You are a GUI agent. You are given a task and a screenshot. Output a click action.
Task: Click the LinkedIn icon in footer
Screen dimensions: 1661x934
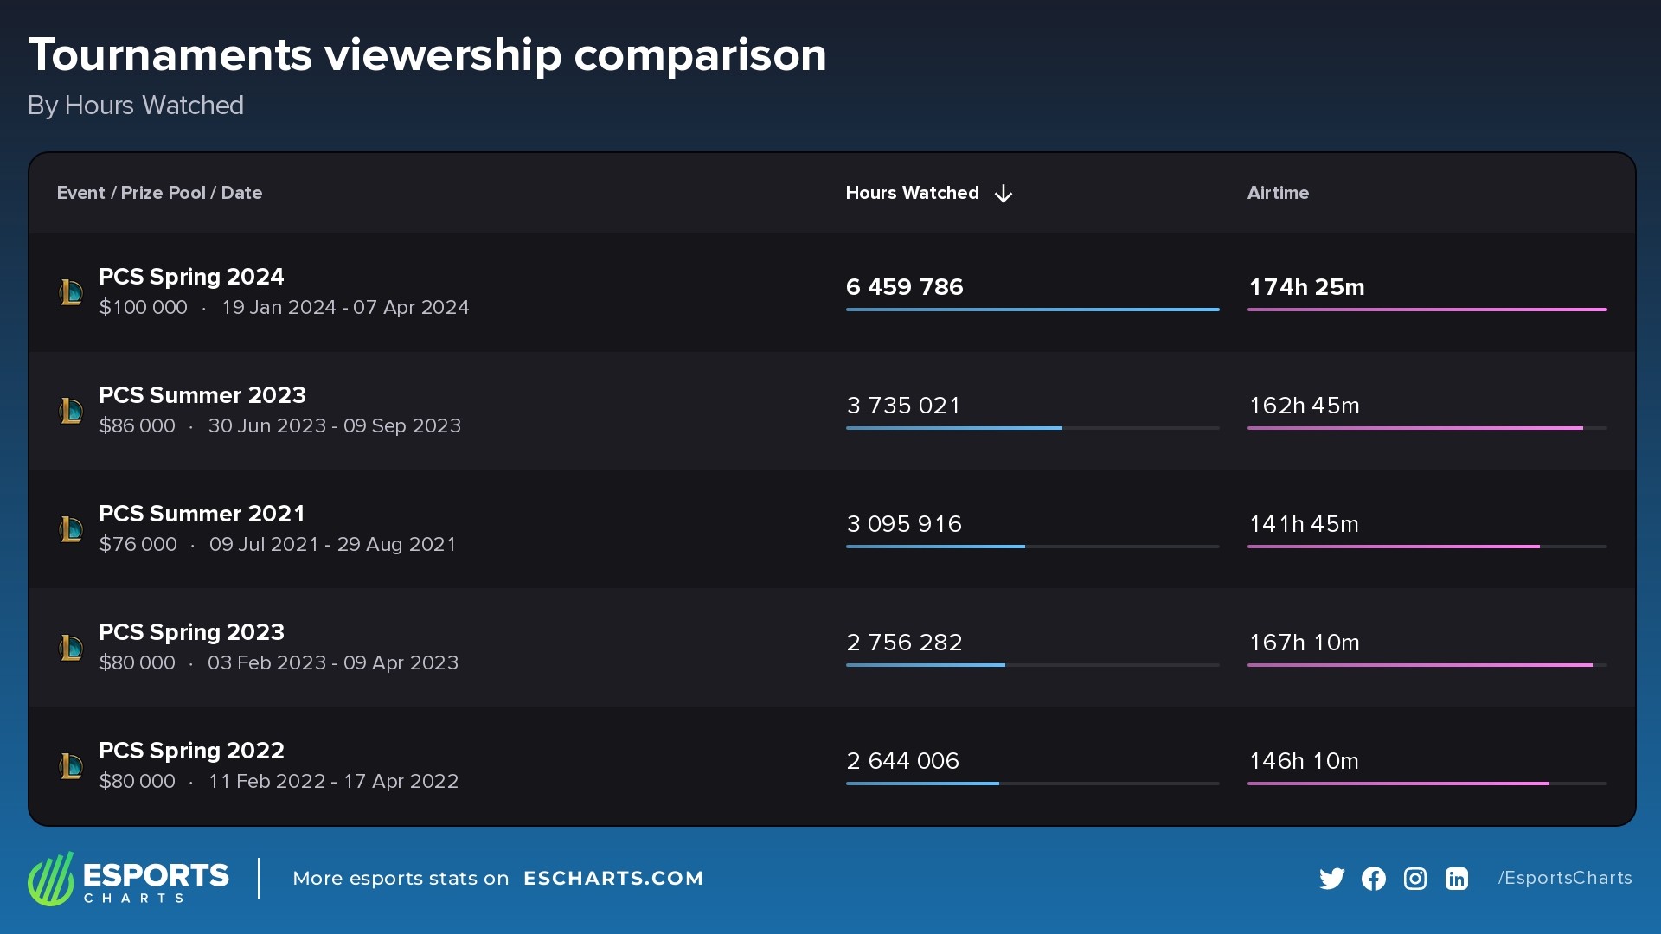(x=1456, y=879)
